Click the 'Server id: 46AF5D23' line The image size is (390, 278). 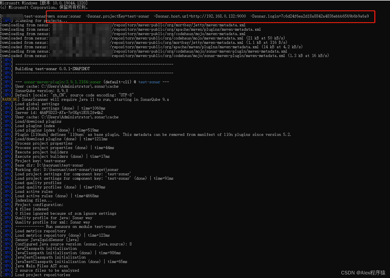point(52,113)
